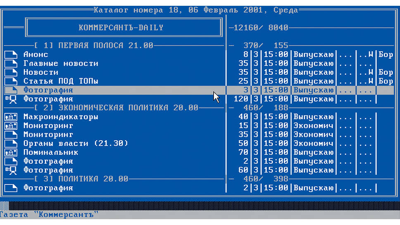This screenshot has height=225, width=400.
Task: Select Мониторинг entry with size 15
Action: [48, 126]
